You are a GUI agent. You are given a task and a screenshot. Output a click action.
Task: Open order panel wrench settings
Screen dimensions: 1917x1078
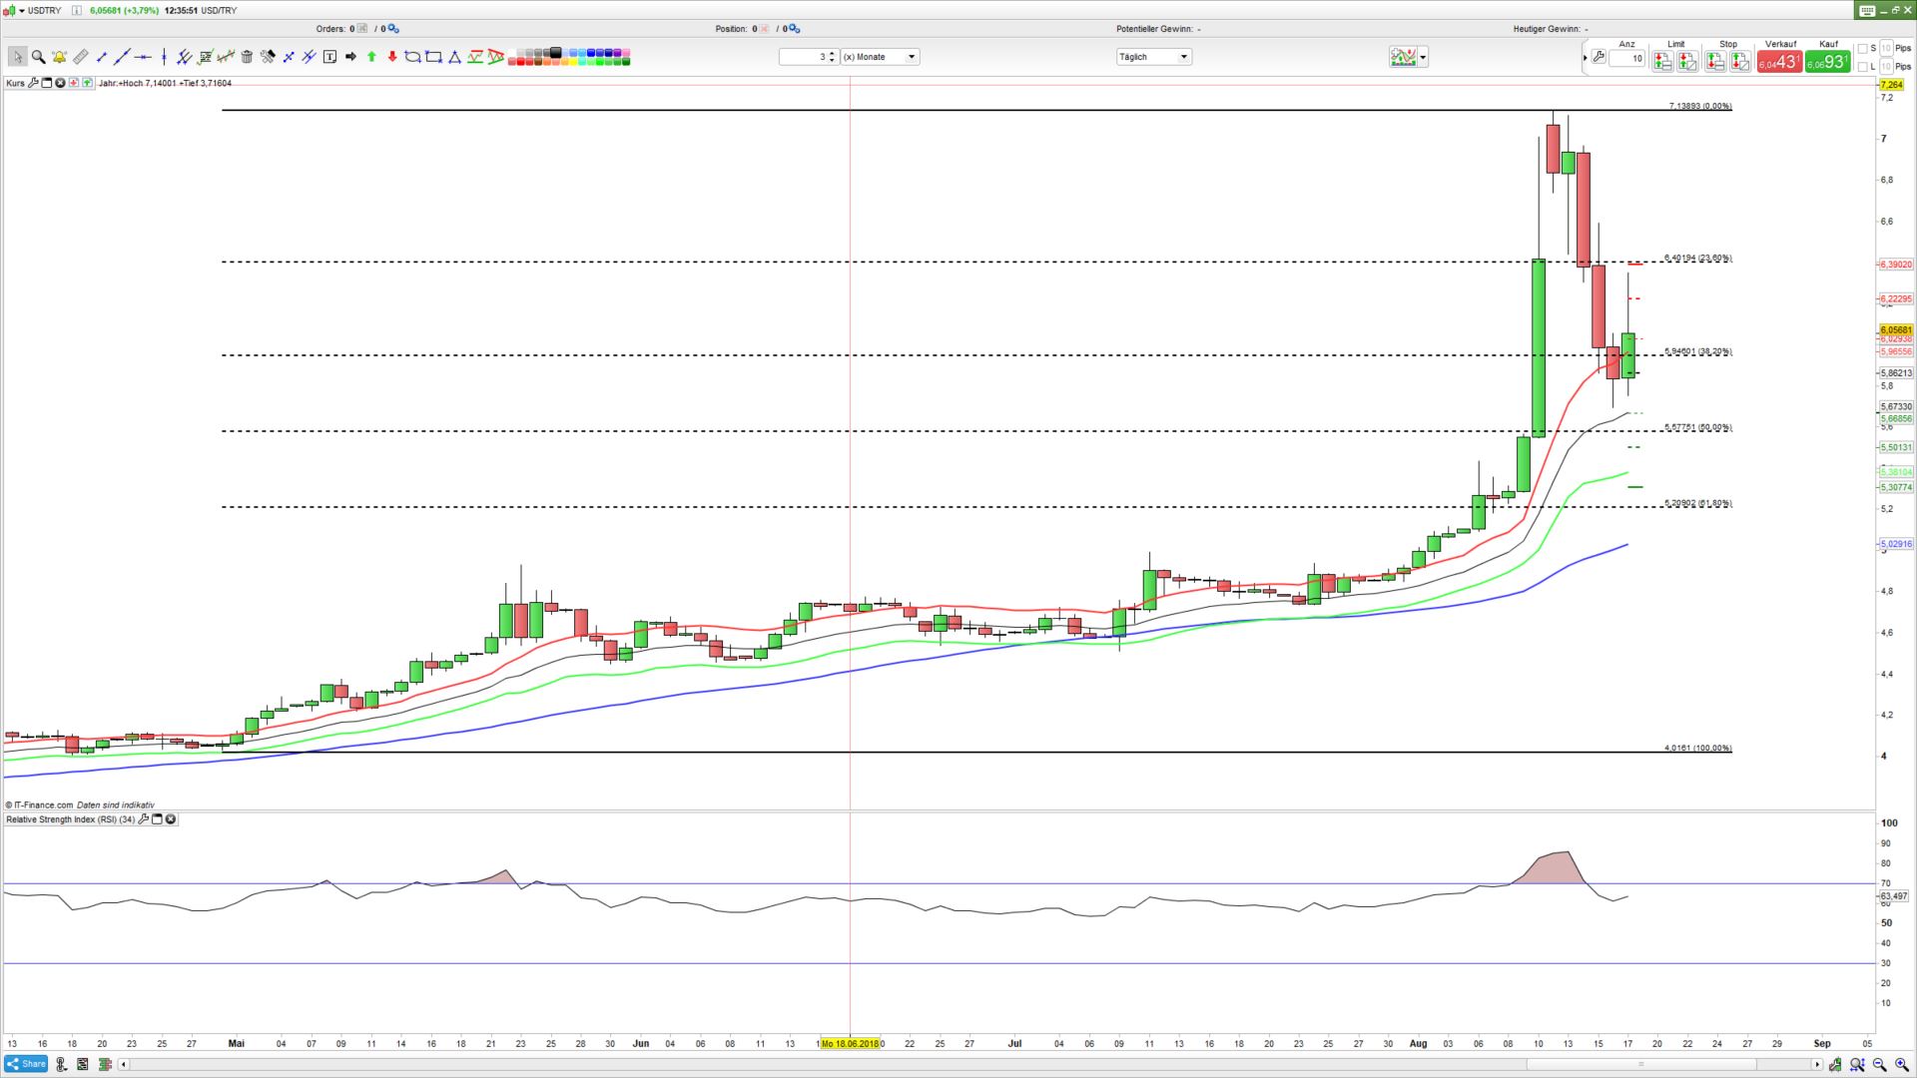[1598, 58]
